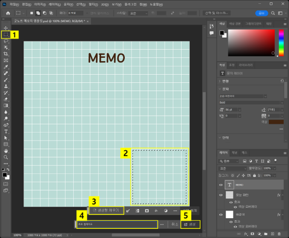Screen dimensions: 289x238
Task: Collapse effects of the 모눈 패턴 layer
Action: [283, 195]
